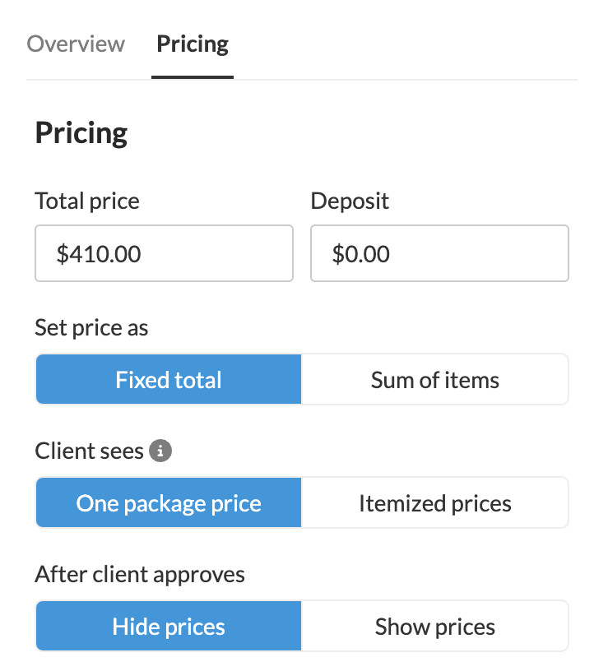Click the $410.00 value in Total price
This screenshot has width=594, height=671.
click(x=99, y=254)
